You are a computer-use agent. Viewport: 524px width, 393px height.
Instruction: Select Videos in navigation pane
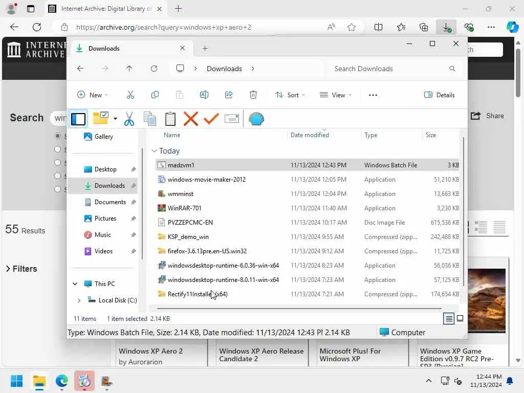pos(103,251)
